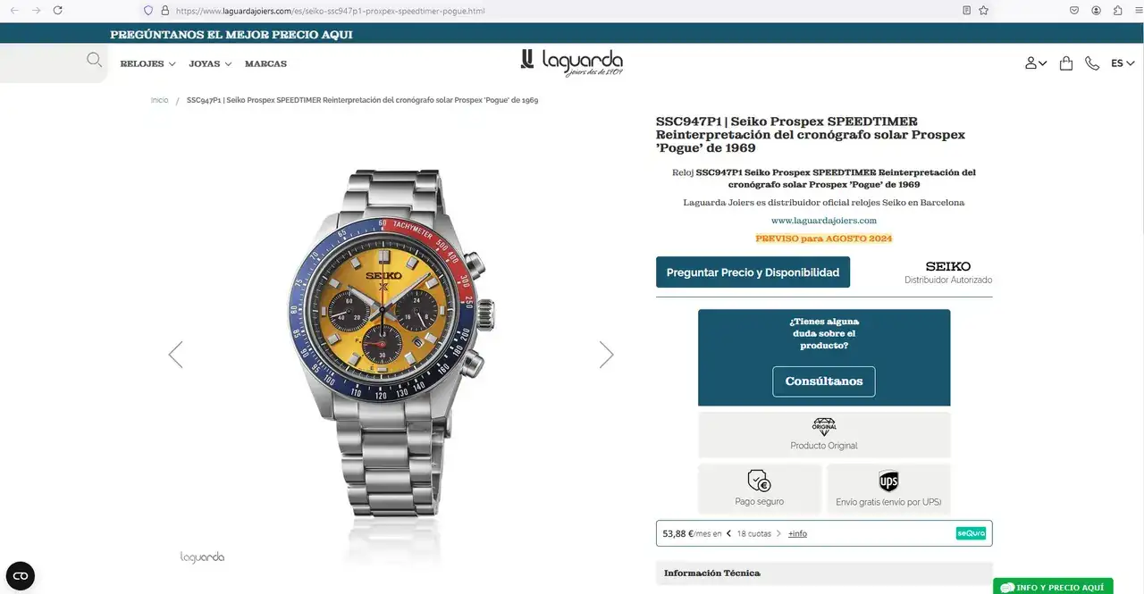Screen dimensions: 1144x594
Task: Reload the page with browser refresh icon
Action: point(58,11)
